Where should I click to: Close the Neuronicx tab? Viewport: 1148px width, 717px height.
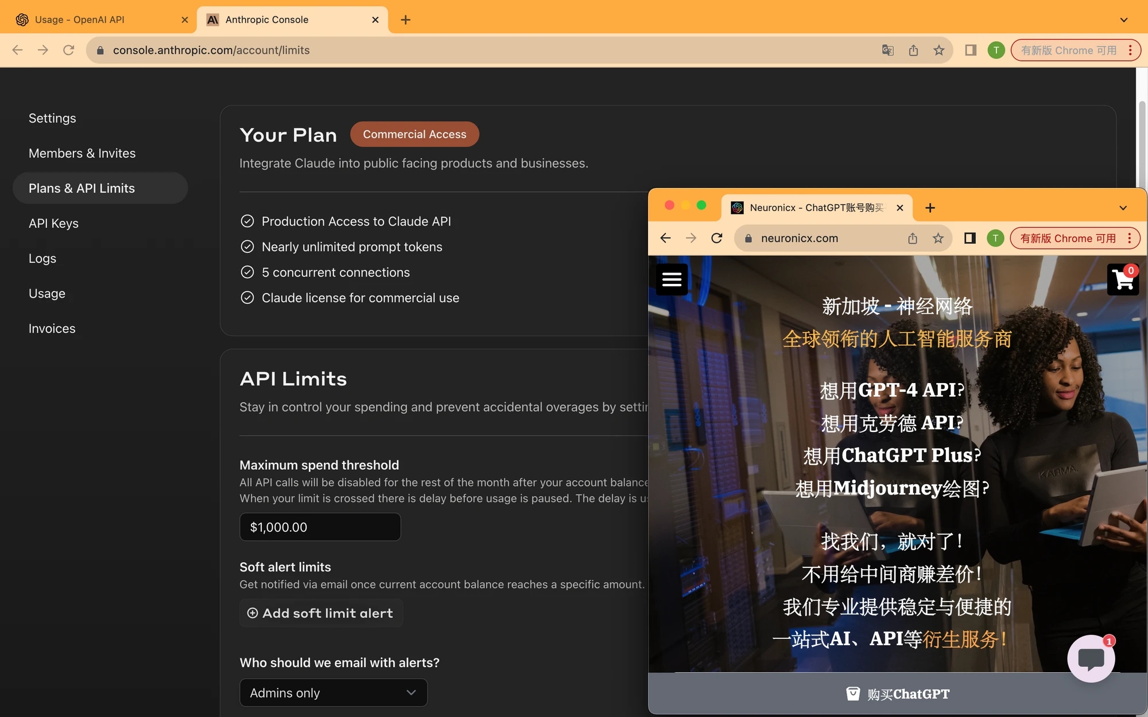(900, 208)
